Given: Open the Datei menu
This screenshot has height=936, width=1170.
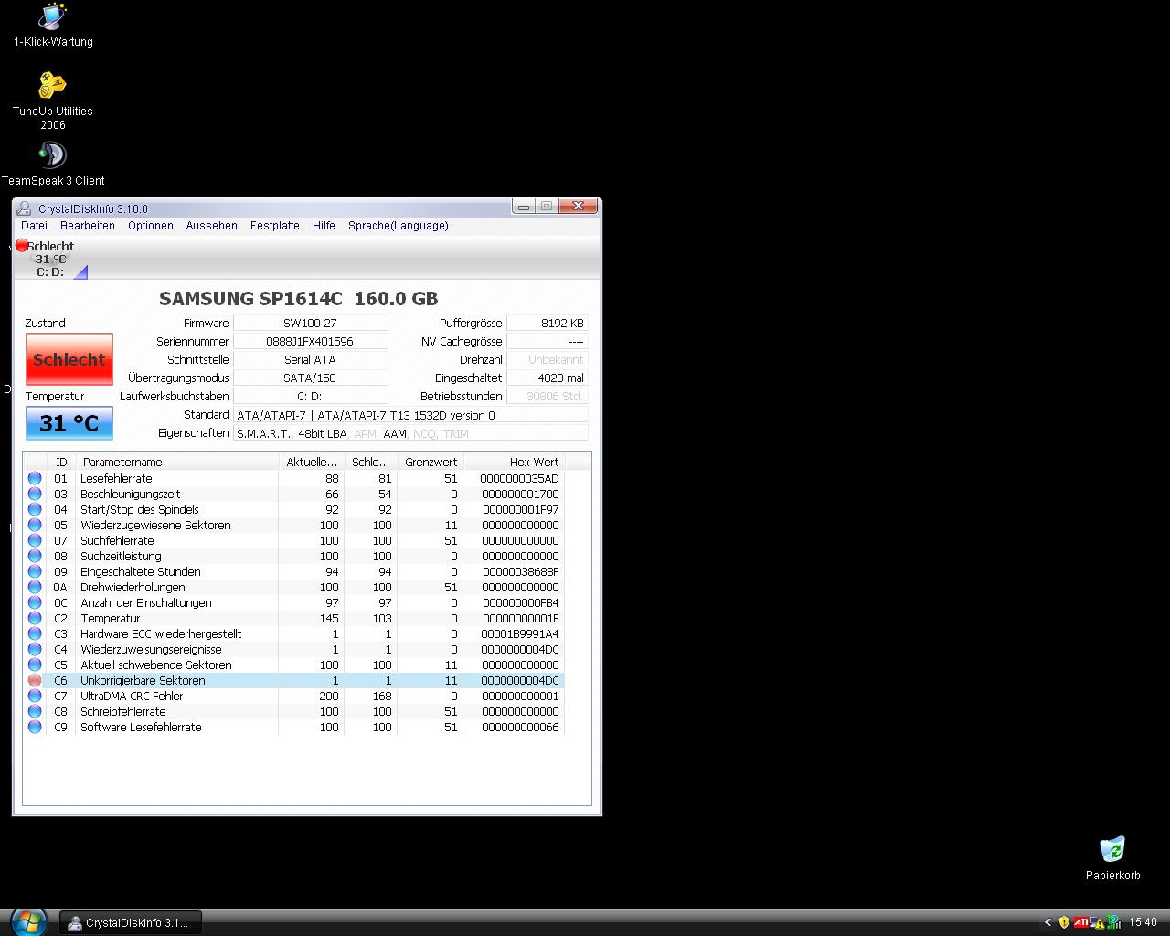Looking at the screenshot, I should tap(34, 226).
